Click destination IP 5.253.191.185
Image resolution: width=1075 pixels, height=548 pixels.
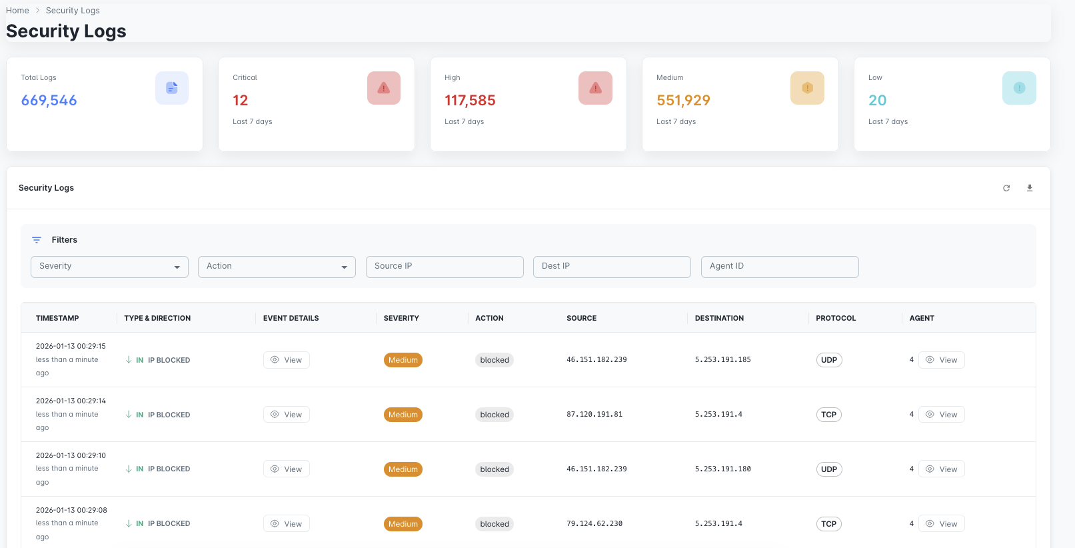coord(723,360)
